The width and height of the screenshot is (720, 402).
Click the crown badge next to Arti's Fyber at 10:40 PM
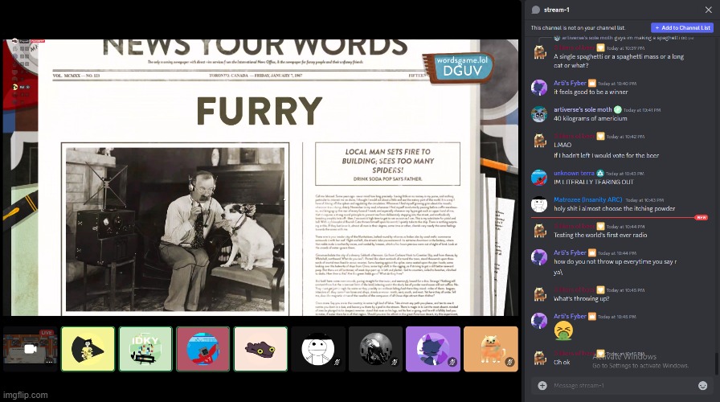tap(592, 83)
